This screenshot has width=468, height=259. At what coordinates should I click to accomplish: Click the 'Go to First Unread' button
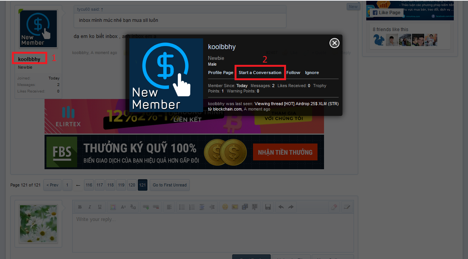click(x=170, y=185)
